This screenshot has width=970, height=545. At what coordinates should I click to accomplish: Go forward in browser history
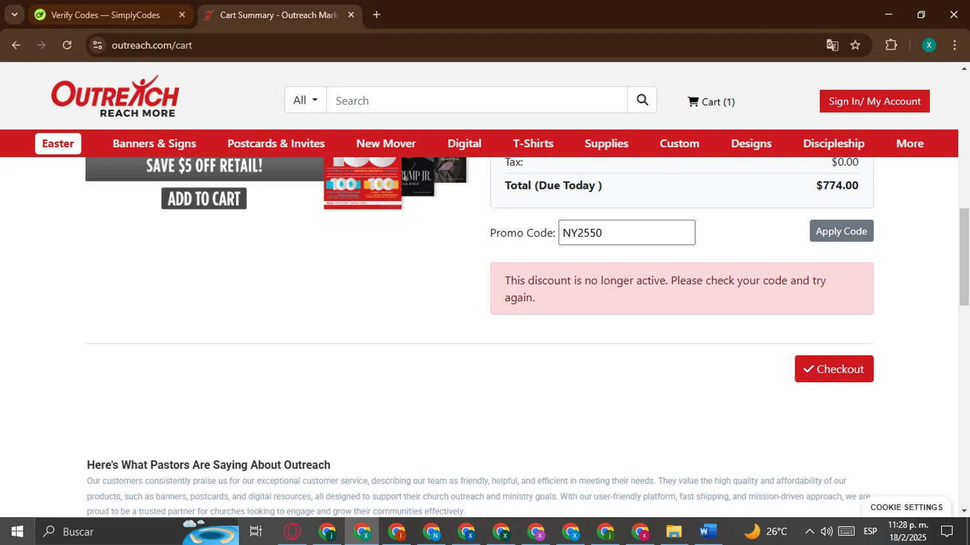pos(41,45)
